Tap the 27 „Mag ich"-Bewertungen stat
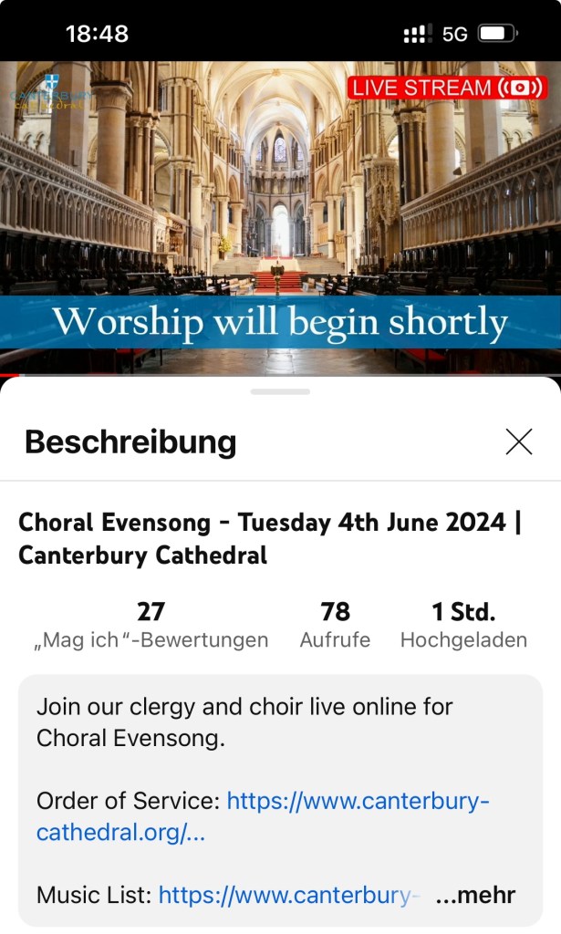Screen dimensions: 561x934 pos(151,625)
